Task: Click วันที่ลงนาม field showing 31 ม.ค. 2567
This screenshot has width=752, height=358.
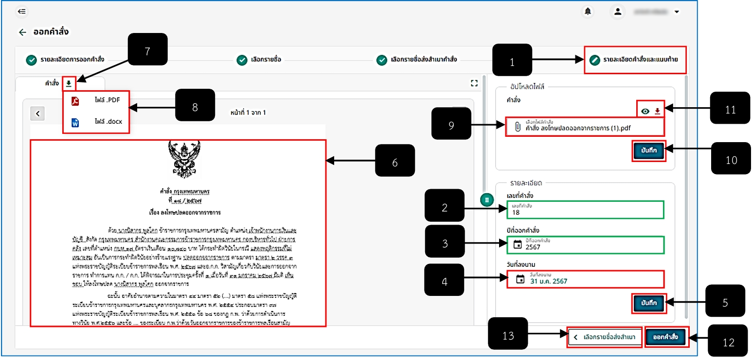Action: (x=585, y=279)
